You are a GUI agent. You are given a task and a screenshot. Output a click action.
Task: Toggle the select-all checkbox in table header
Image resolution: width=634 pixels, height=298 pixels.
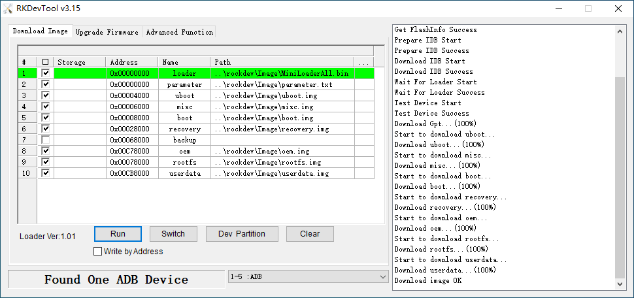(45, 62)
